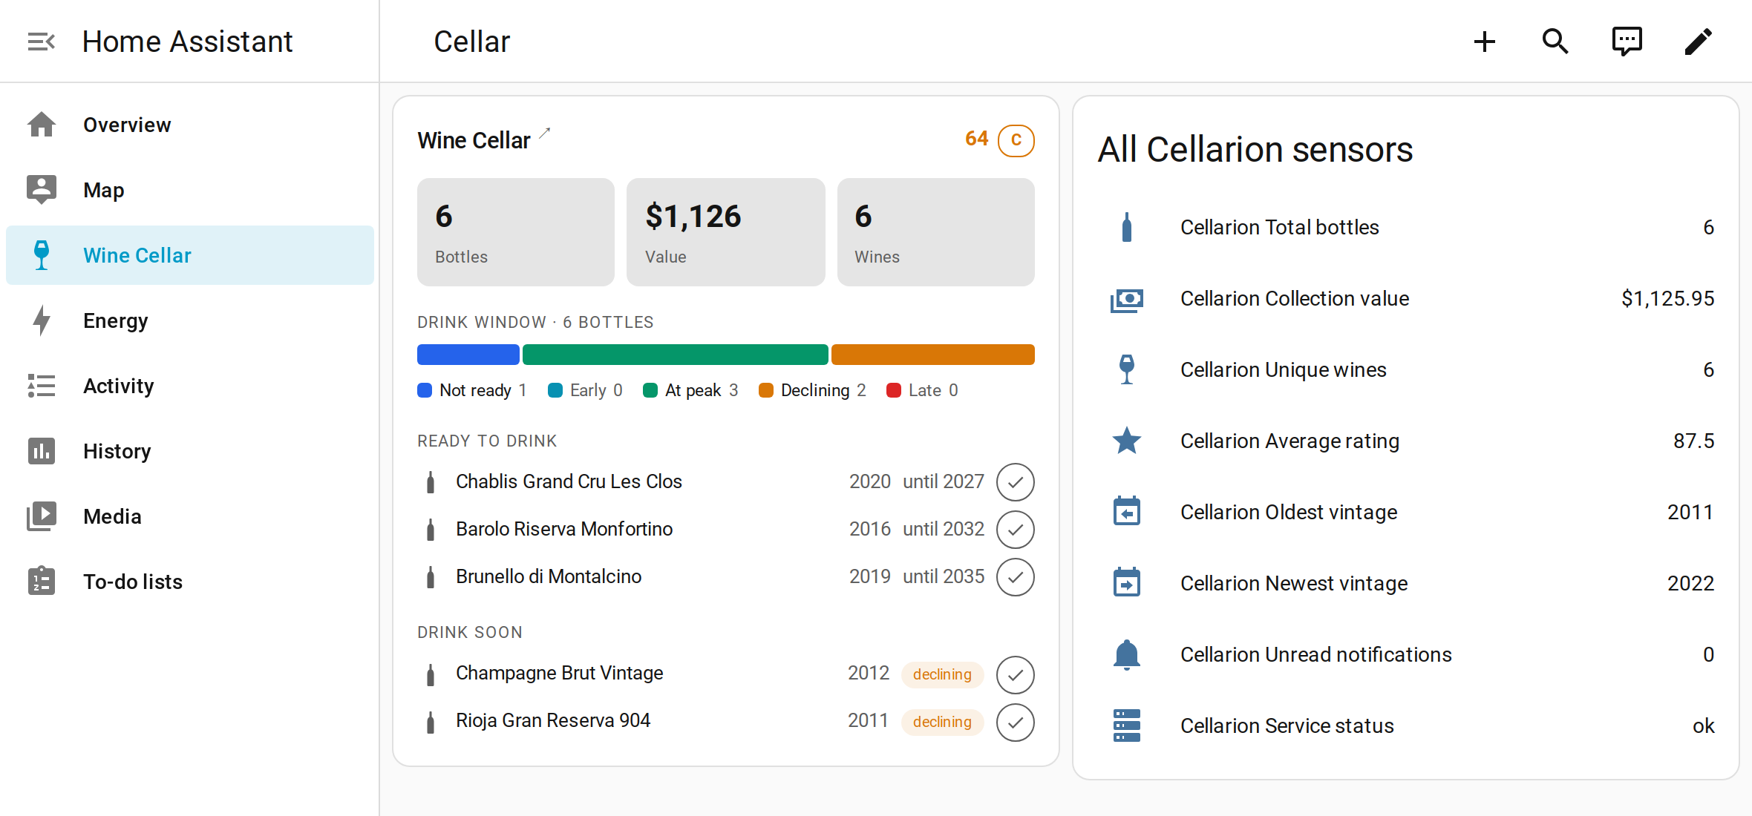
Task: Click the C grade score badge
Action: point(1016,140)
